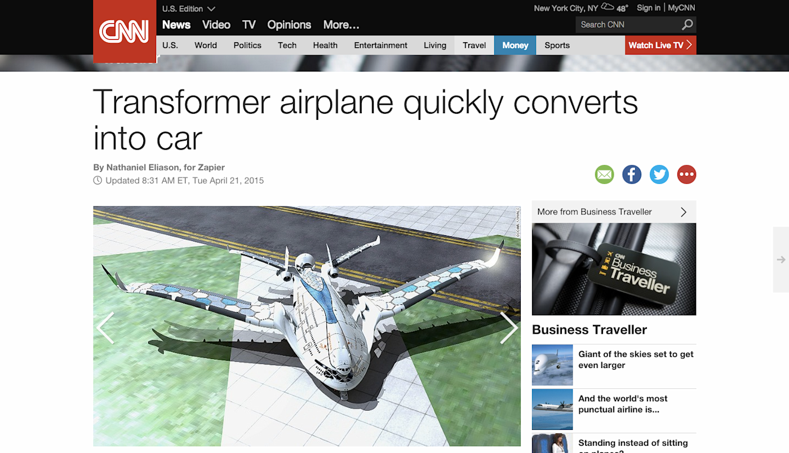The height and width of the screenshot is (453, 789).
Task: Select the Money section tab
Action: pos(515,46)
